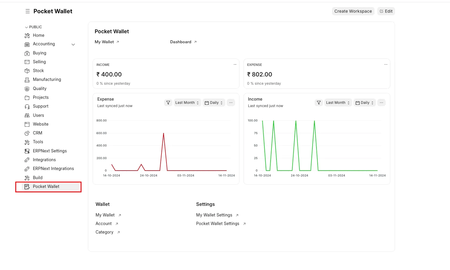Open My Wallet link under Wallet section

108,215
